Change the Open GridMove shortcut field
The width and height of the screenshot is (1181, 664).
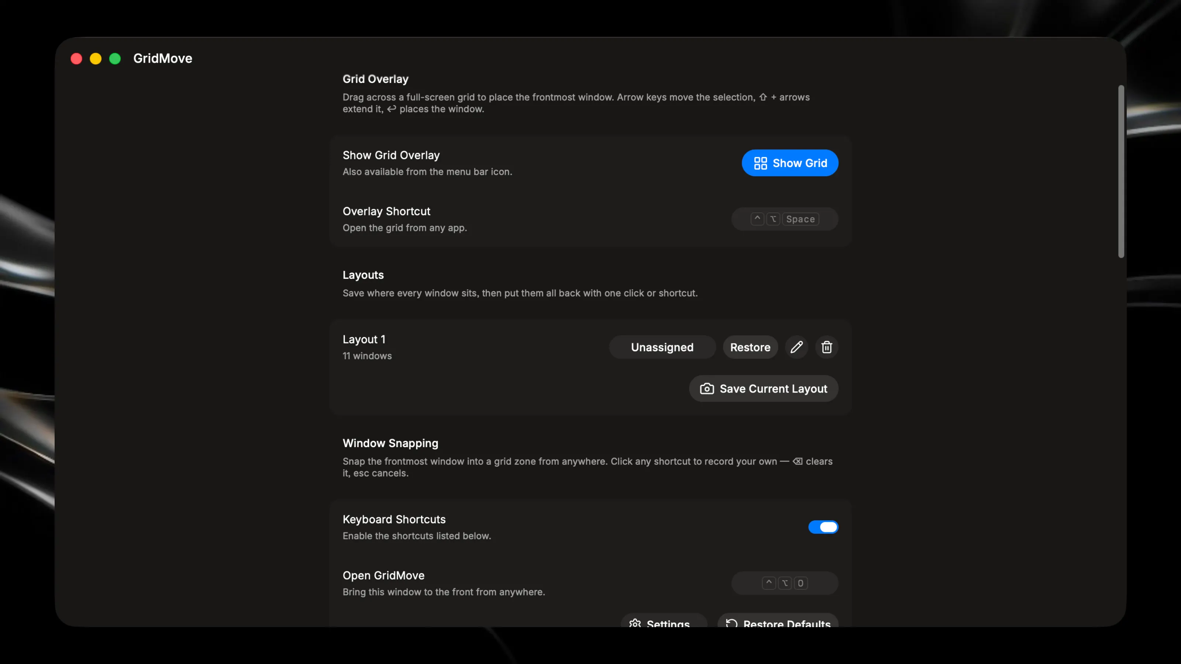pos(784,583)
